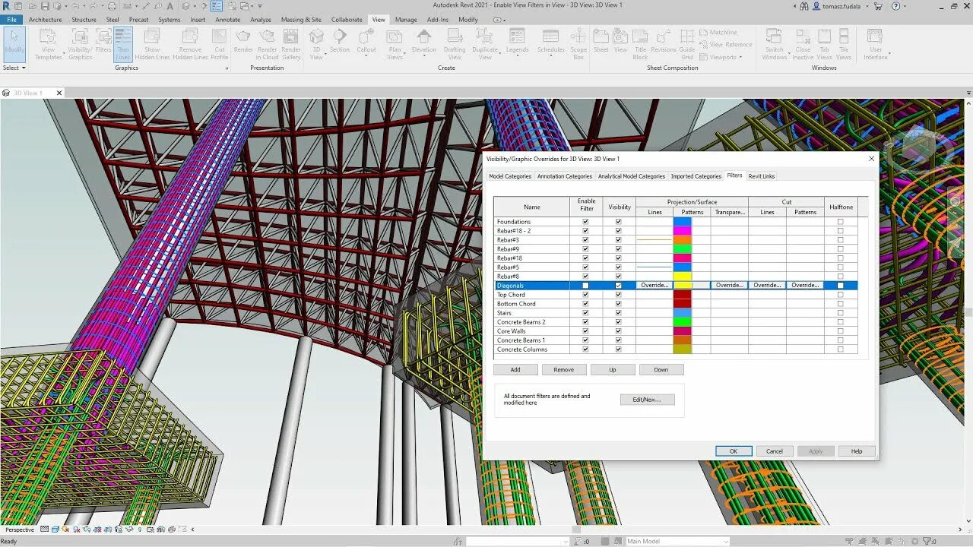Switch to the Model Categories tab
This screenshot has width=973, height=547.
point(510,176)
